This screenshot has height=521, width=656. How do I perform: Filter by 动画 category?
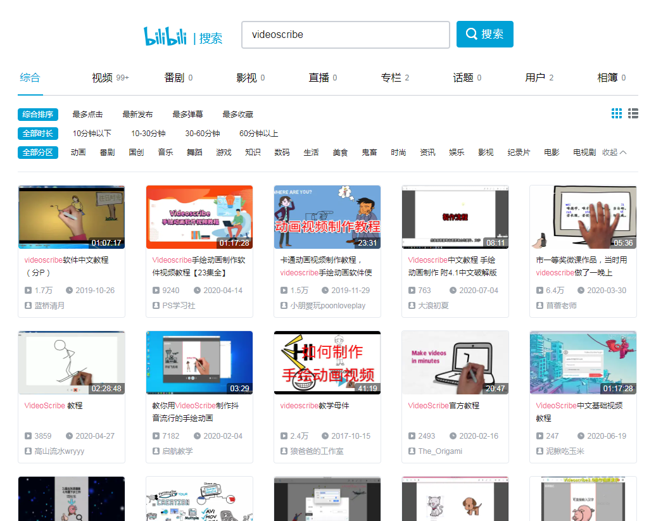pyautogui.click(x=79, y=152)
